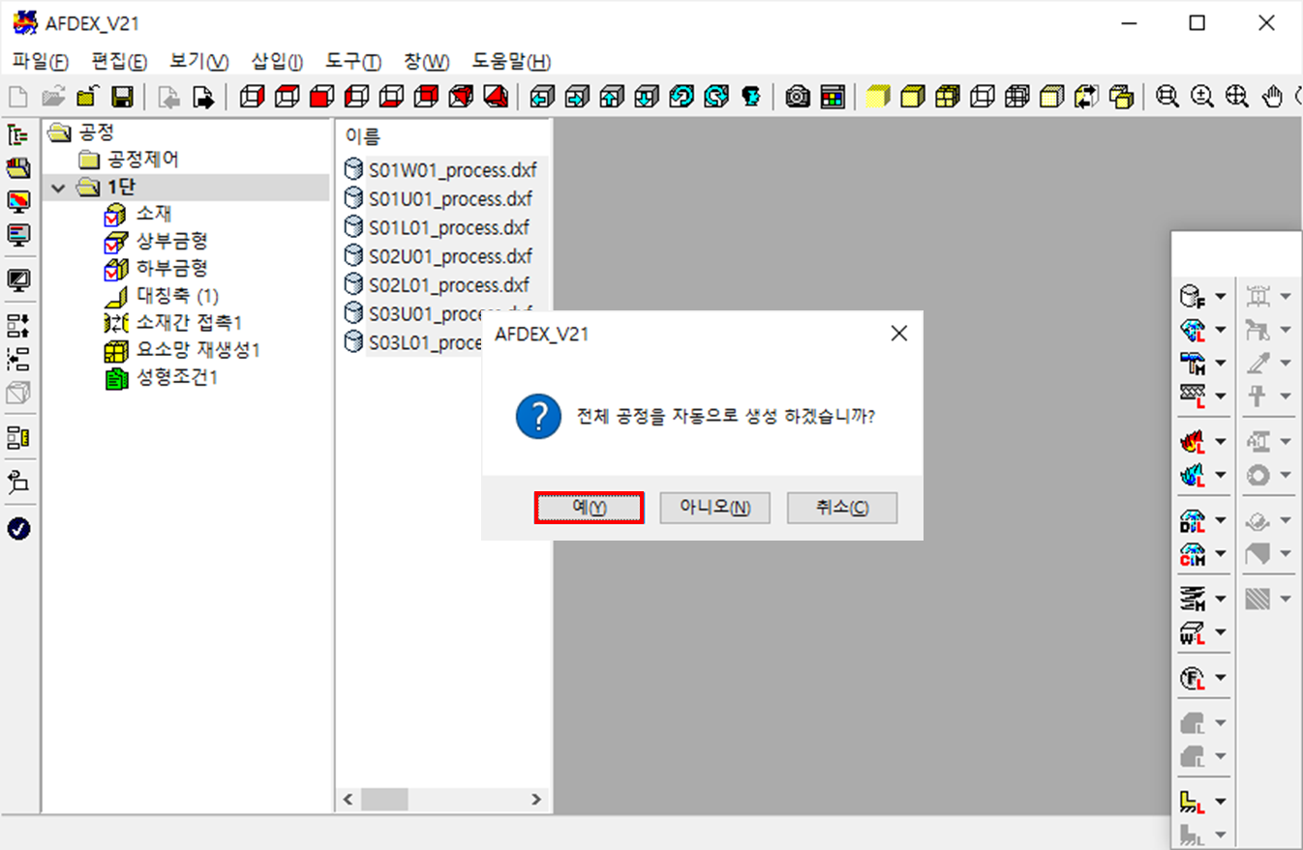Open the 파일(F) menu
The height and width of the screenshot is (850, 1303).
[40, 62]
